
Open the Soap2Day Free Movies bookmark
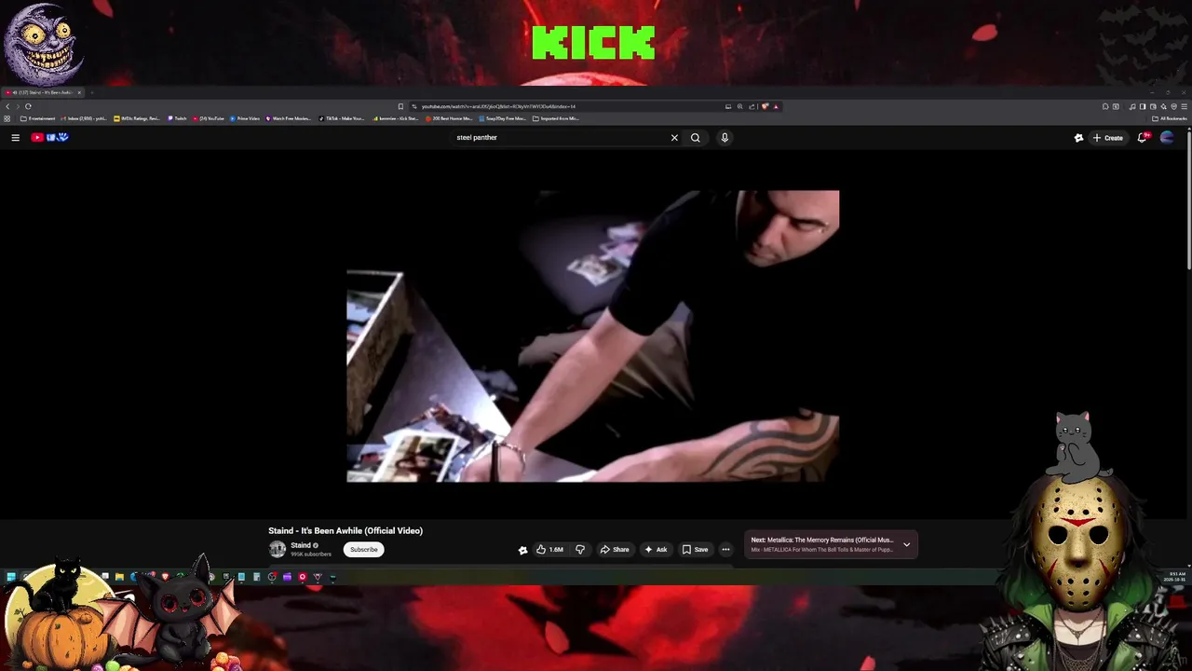pyautogui.click(x=503, y=118)
